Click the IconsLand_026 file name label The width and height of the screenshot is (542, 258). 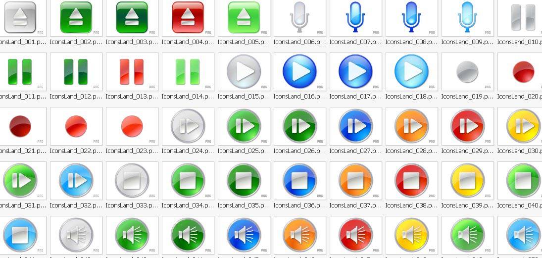coord(299,151)
